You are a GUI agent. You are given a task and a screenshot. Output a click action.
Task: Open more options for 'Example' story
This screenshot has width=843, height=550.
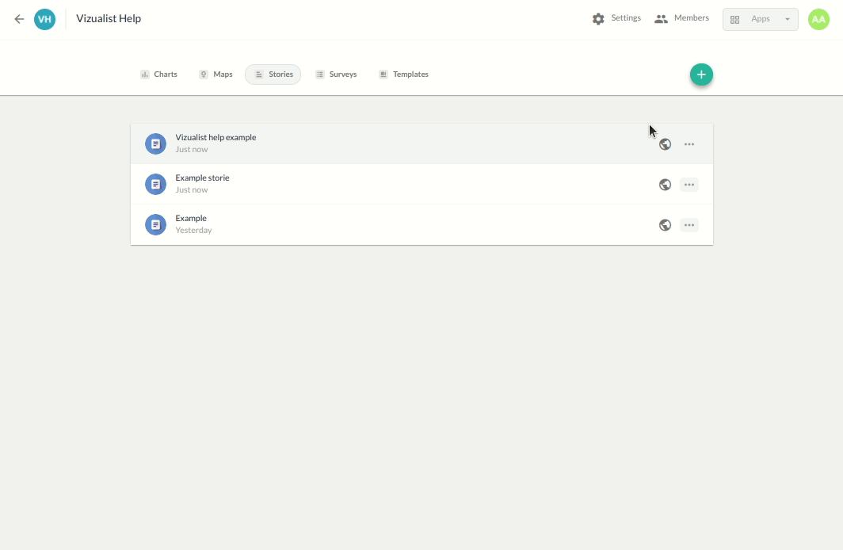(x=689, y=225)
